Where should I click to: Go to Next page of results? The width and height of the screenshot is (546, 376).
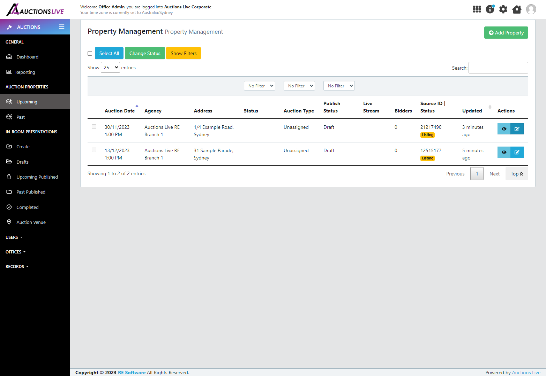click(x=494, y=174)
